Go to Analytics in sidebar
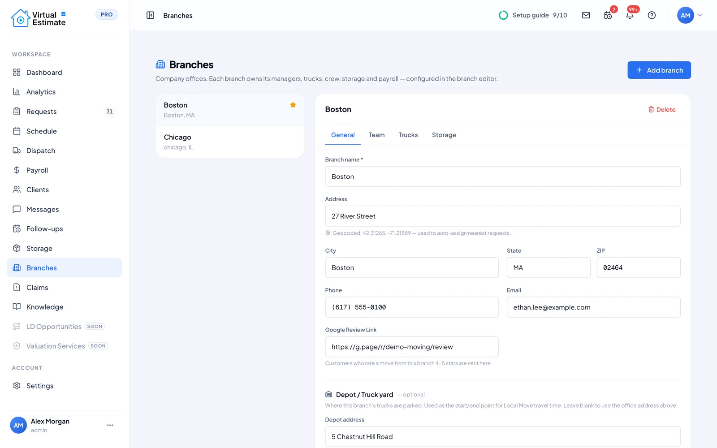This screenshot has height=448, width=717. pyautogui.click(x=65, y=92)
